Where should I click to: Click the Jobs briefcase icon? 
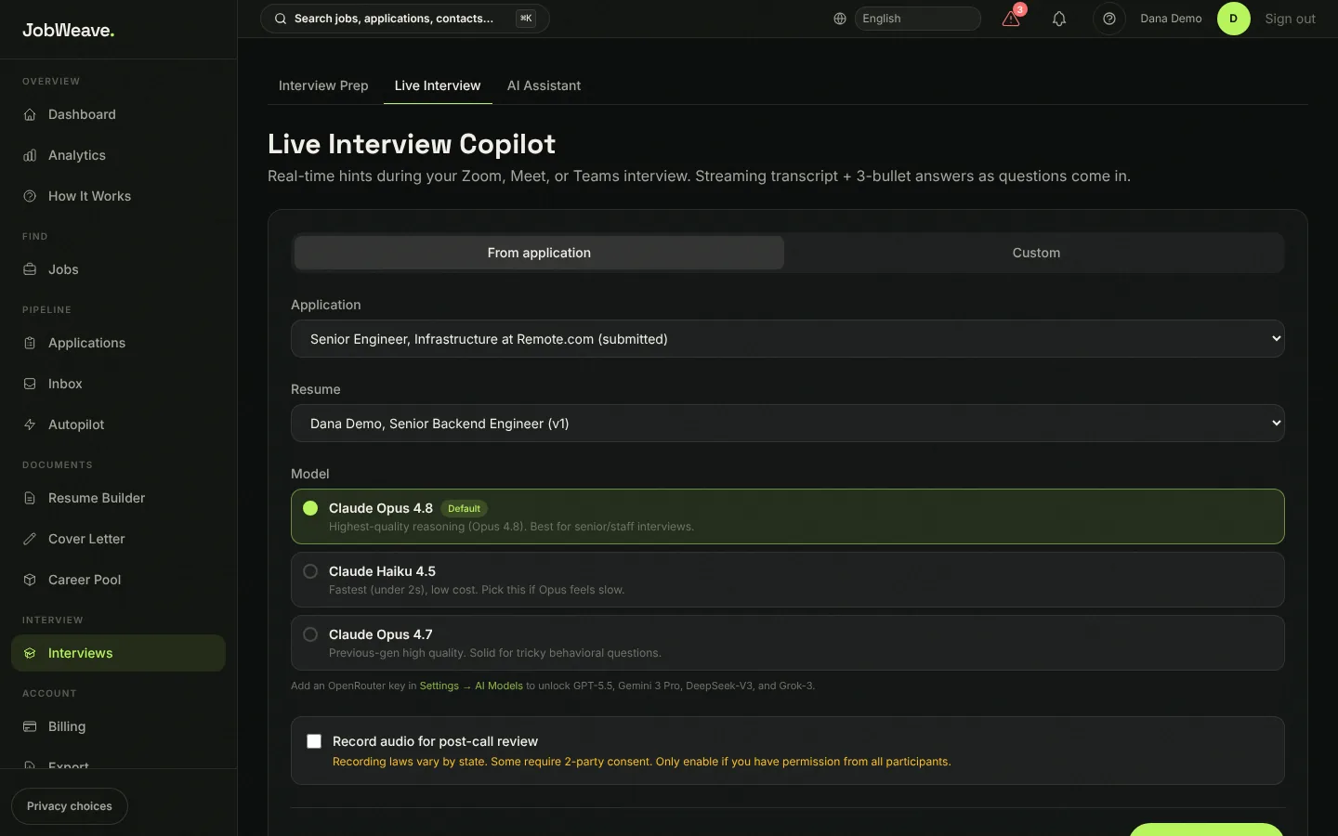pos(30,269)
